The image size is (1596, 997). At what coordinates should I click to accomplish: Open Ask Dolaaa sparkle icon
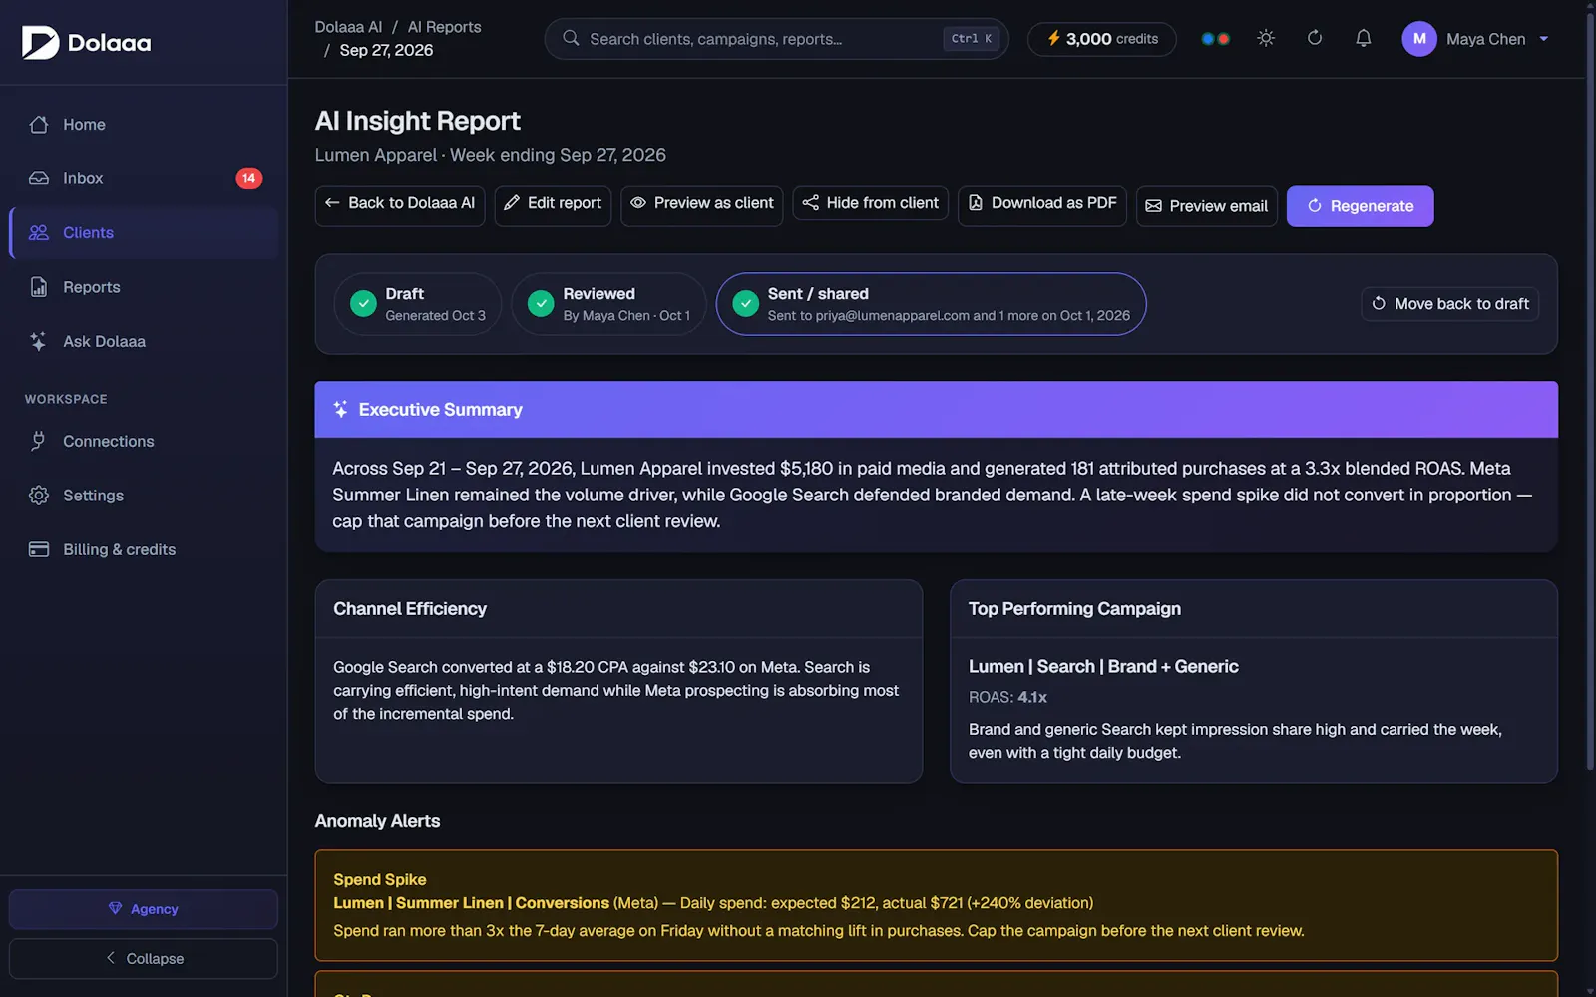39,341
